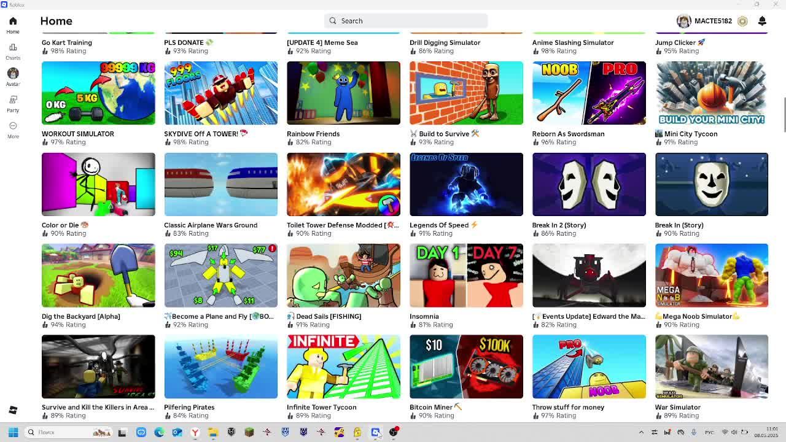The width and height of the screenshot is (786, 442).
Task: Click the Go Kart Training title
Action: 67,42
